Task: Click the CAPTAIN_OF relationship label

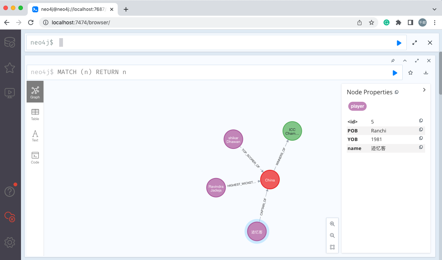Action: 263,207
